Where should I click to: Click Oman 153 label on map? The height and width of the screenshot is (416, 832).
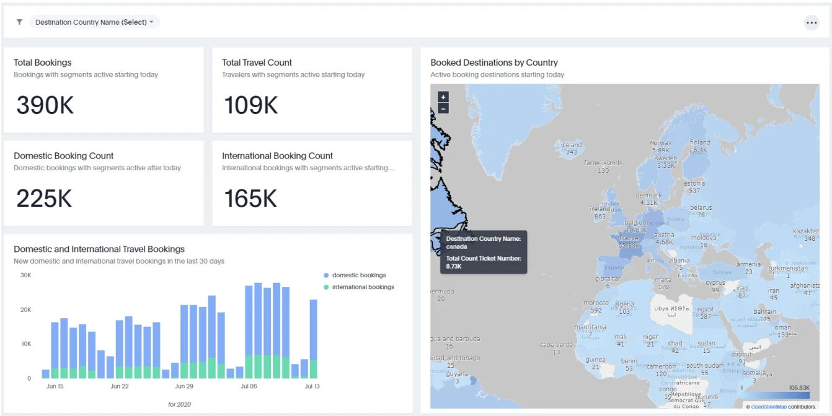(x=783, y=331)
